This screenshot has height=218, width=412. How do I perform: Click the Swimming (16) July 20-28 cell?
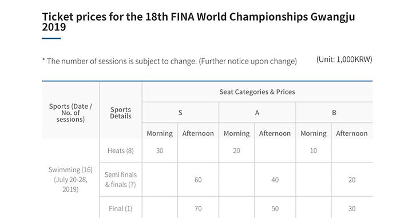(x=70, y=180)
